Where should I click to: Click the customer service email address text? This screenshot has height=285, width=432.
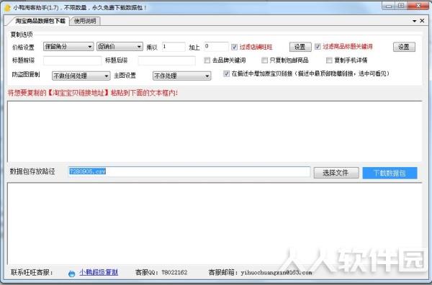276,273
